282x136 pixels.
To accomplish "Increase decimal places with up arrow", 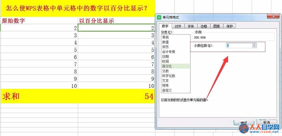I will pyautogui.click(x=254, y=44).
